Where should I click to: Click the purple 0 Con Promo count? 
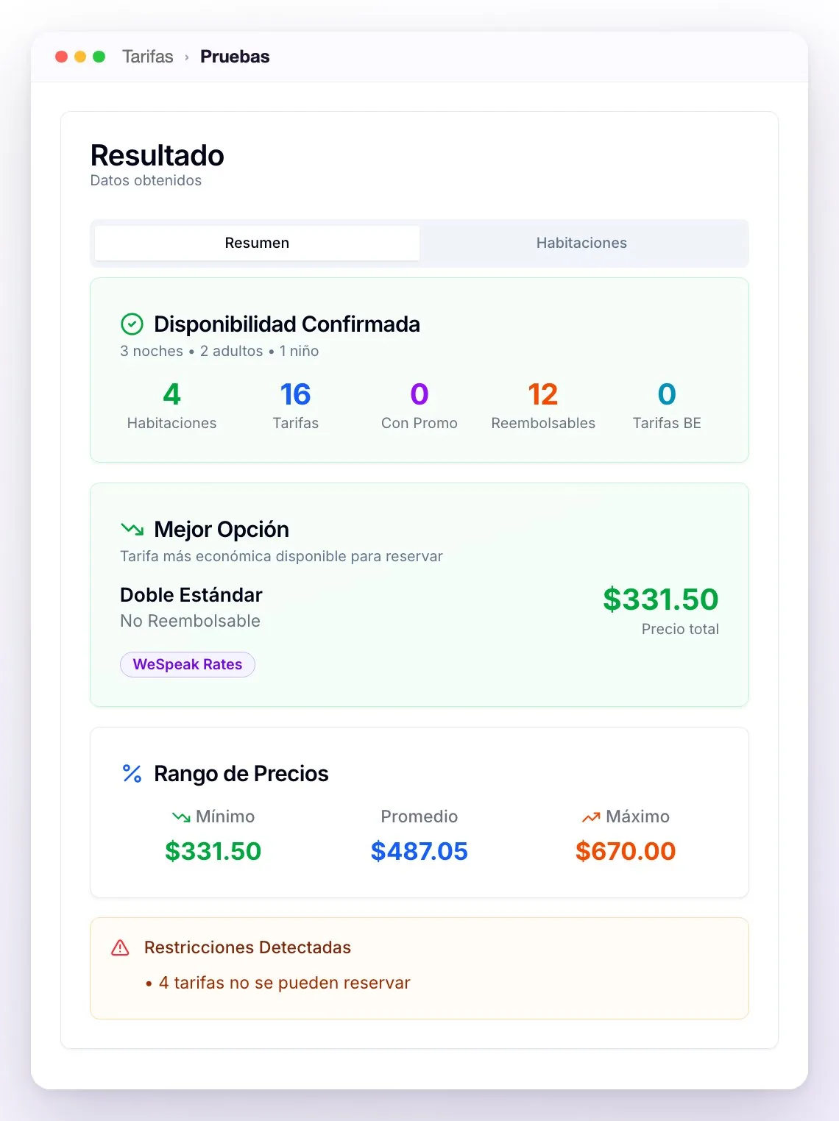point(419,394)
